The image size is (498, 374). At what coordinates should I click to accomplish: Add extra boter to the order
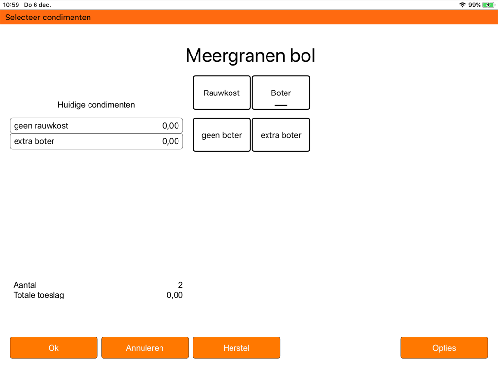click(281, 135)
